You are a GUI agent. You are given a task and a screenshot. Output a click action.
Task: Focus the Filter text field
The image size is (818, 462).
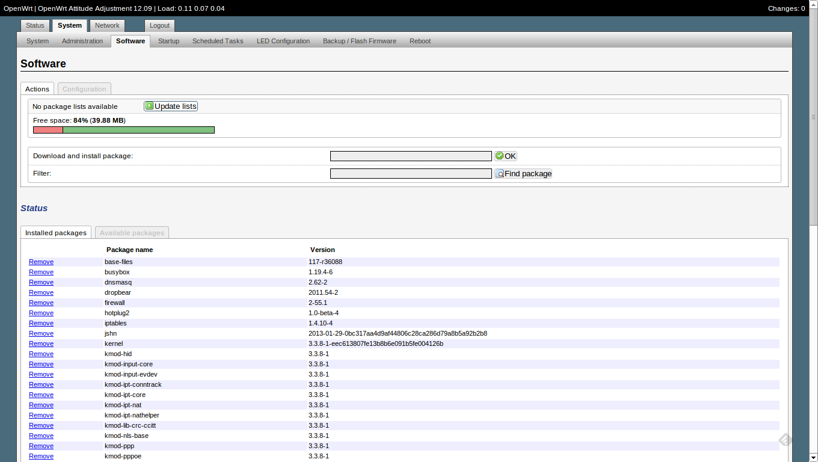(x=411, y=173)
